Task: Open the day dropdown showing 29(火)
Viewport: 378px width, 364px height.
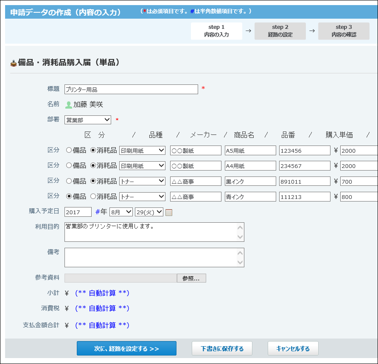Action: [x=149, y=212]
